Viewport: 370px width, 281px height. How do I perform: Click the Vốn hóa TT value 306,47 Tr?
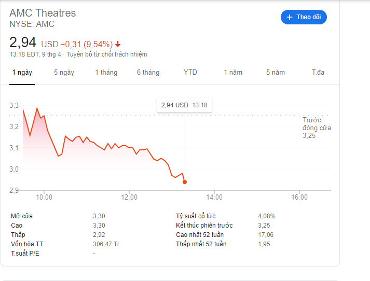(x=106, y=244)
